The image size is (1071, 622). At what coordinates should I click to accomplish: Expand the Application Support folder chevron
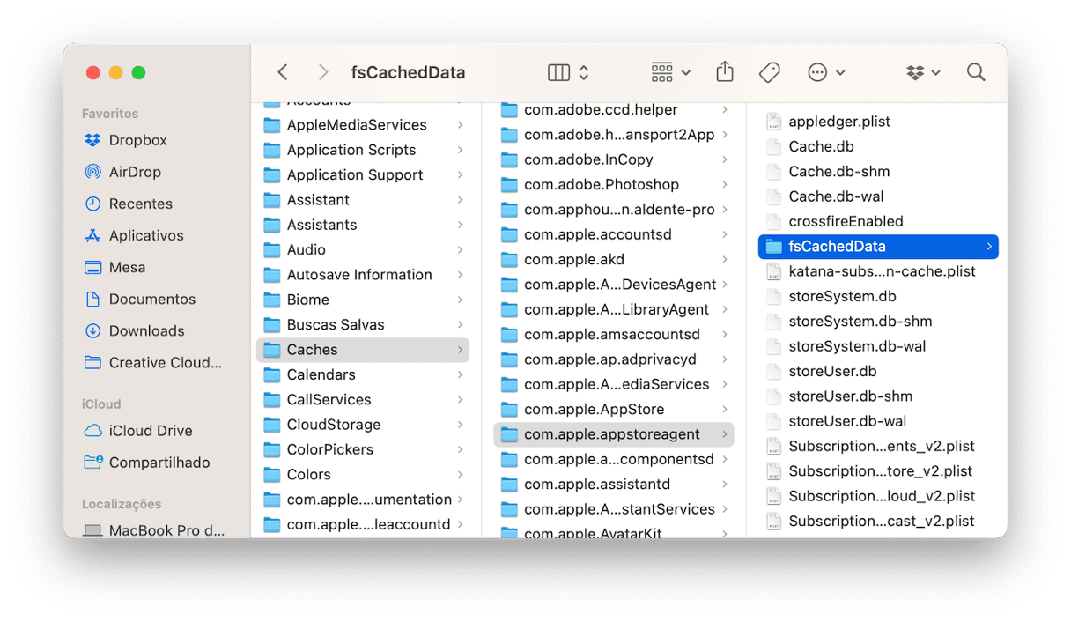coord(460,174)
